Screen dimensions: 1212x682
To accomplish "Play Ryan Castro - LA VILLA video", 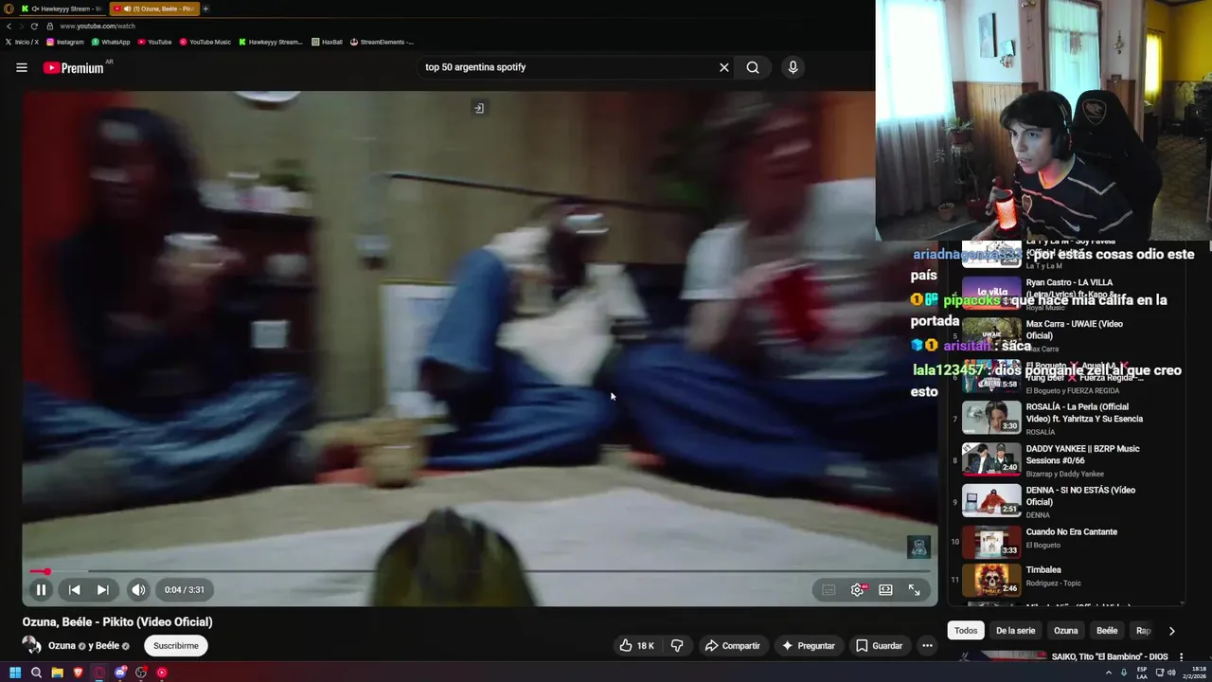I will (x=1065, y=294).
